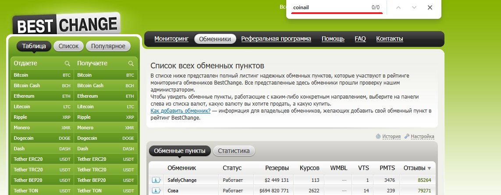Open Обменники in the top menu
The width and height of the screenshot is (501, 195).
[215, 39]
